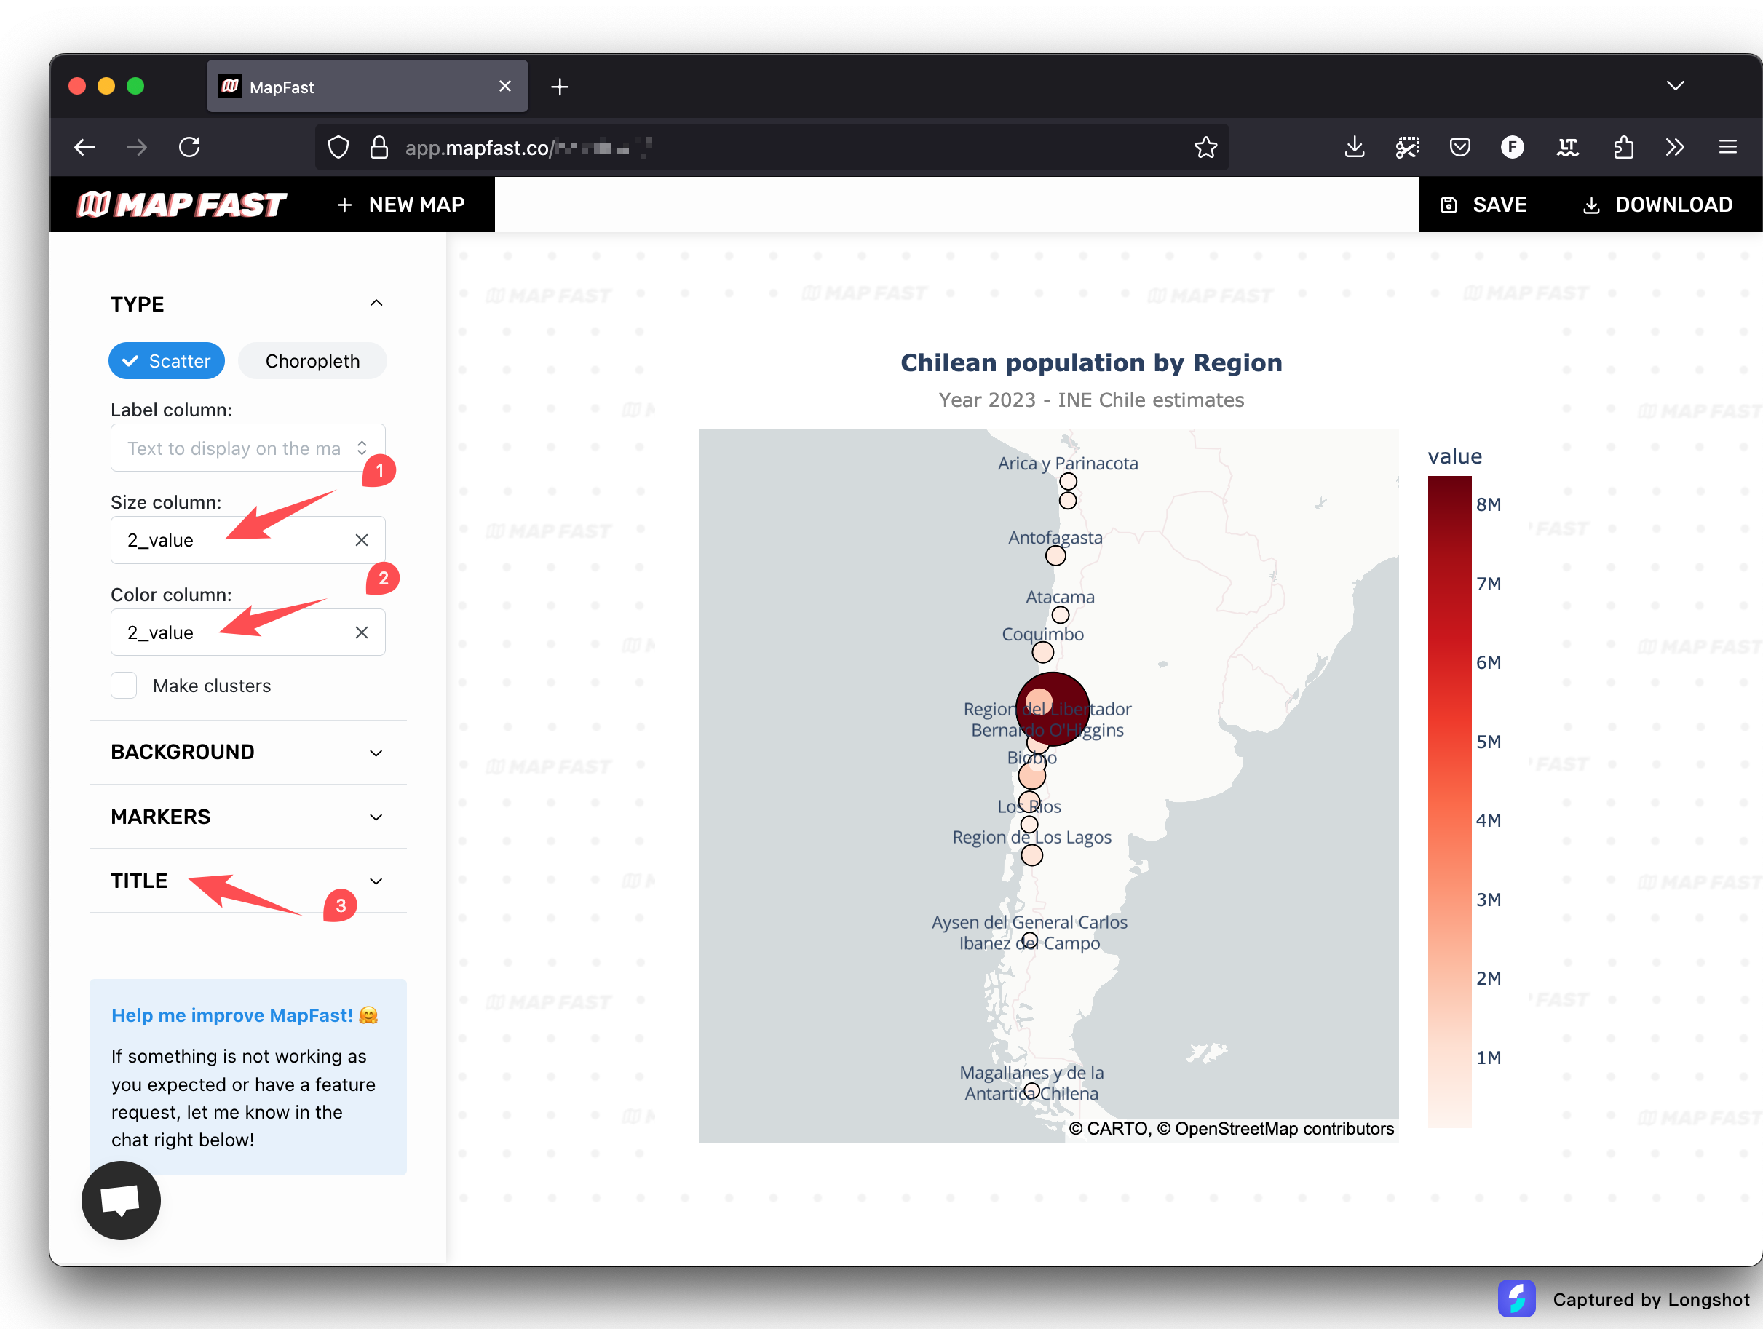Create a NEW MAP
The height and width of the screenshot is (1329, 1763).
pos(401,205)
